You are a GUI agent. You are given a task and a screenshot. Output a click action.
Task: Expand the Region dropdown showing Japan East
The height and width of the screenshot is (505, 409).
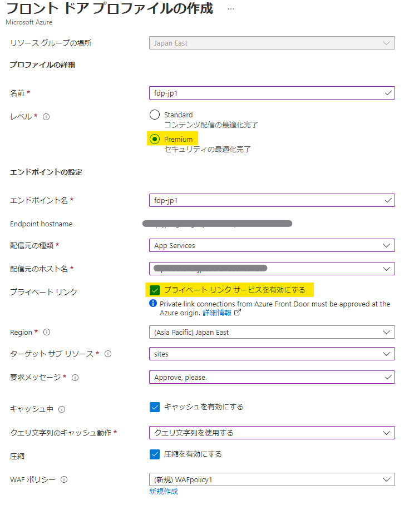tap(272, 332)
